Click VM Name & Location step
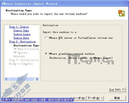The height and width of the screenshot is (103, 129). (26, 49)
